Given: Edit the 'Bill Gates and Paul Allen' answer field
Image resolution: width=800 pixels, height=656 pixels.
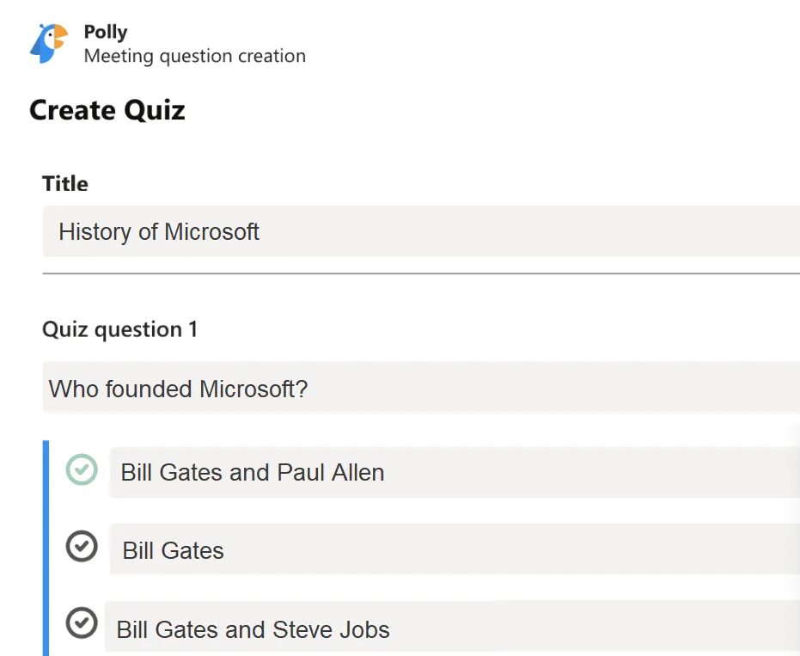Looking at the screenshot, I should [x=455, y=472].
